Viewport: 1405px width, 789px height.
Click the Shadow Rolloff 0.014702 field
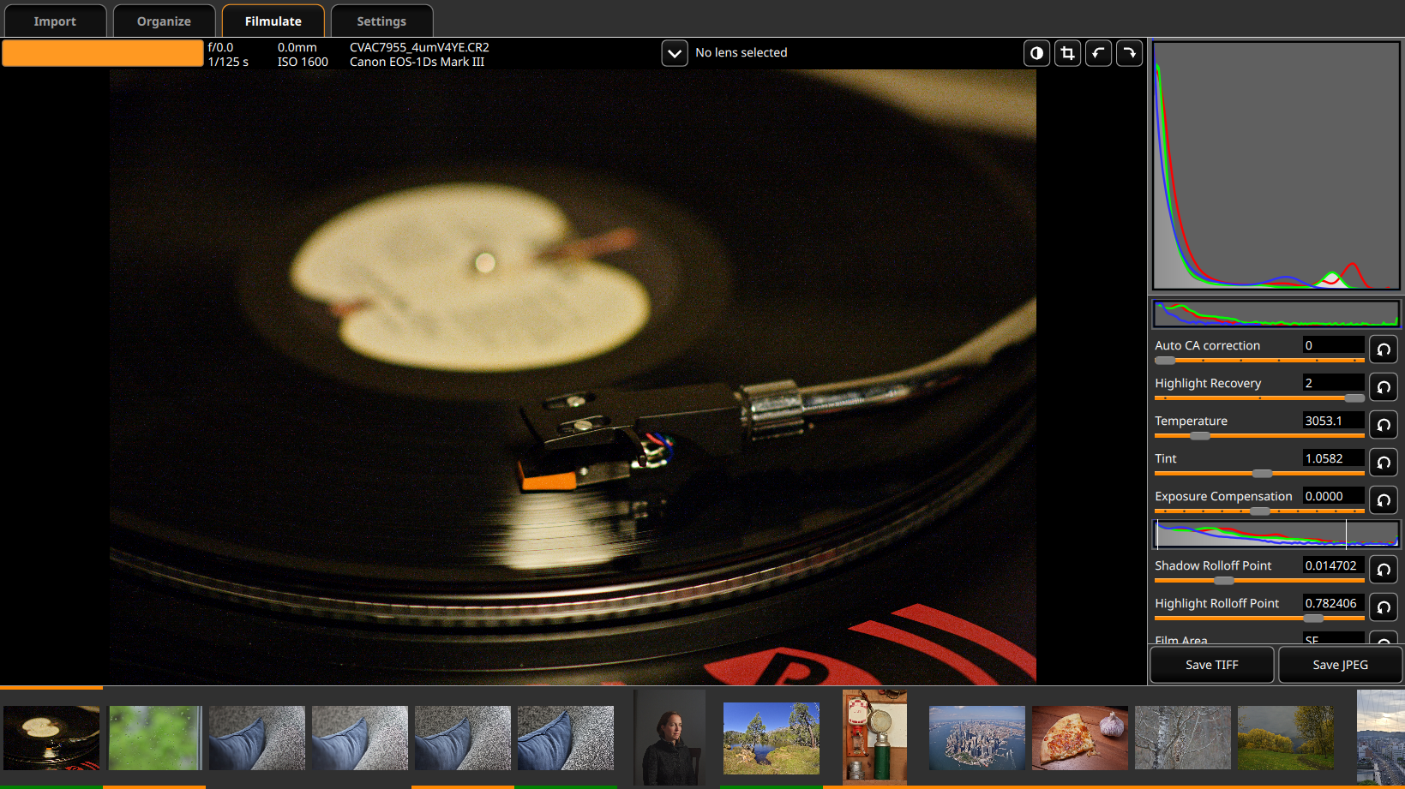coord(1333,565)
